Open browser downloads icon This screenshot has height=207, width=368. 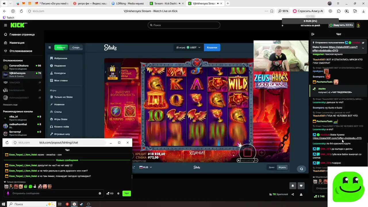point(363,11)
